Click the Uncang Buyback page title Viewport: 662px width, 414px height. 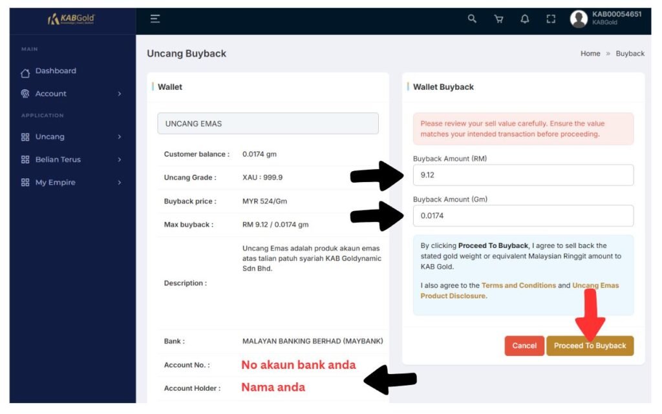(187, 54)
